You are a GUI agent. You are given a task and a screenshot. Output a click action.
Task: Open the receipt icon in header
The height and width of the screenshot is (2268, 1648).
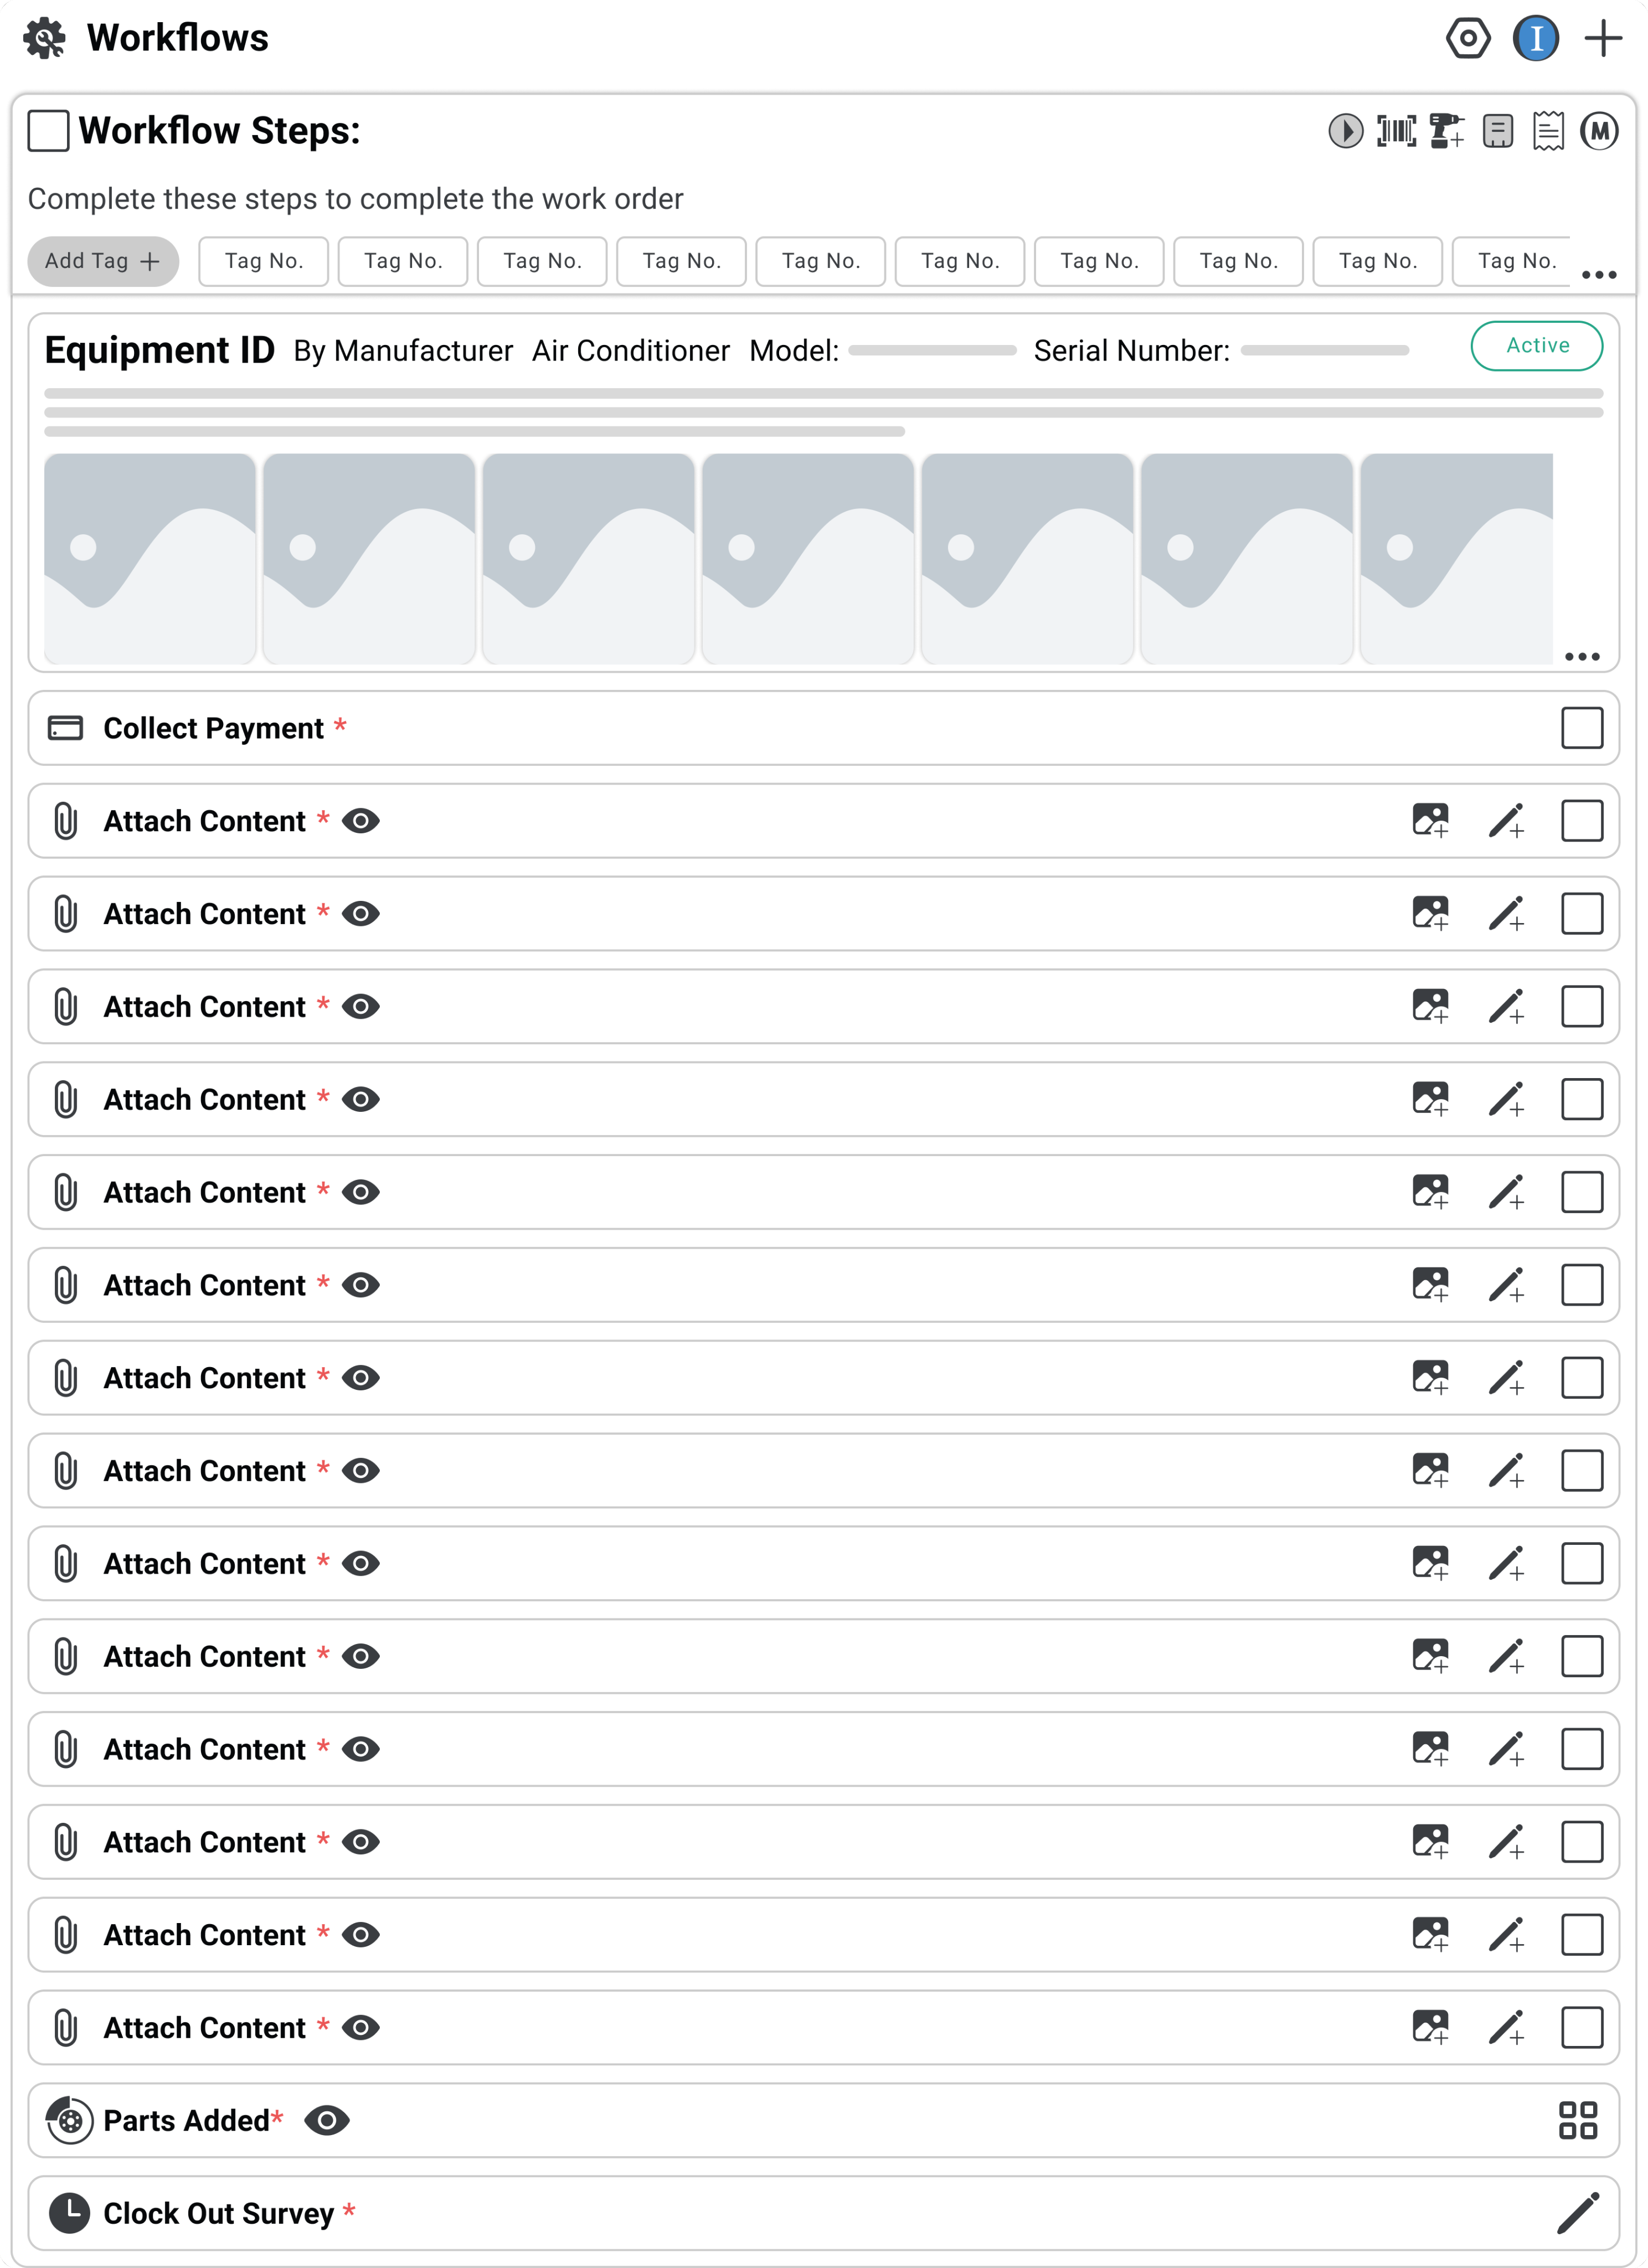click(1548, 131)
